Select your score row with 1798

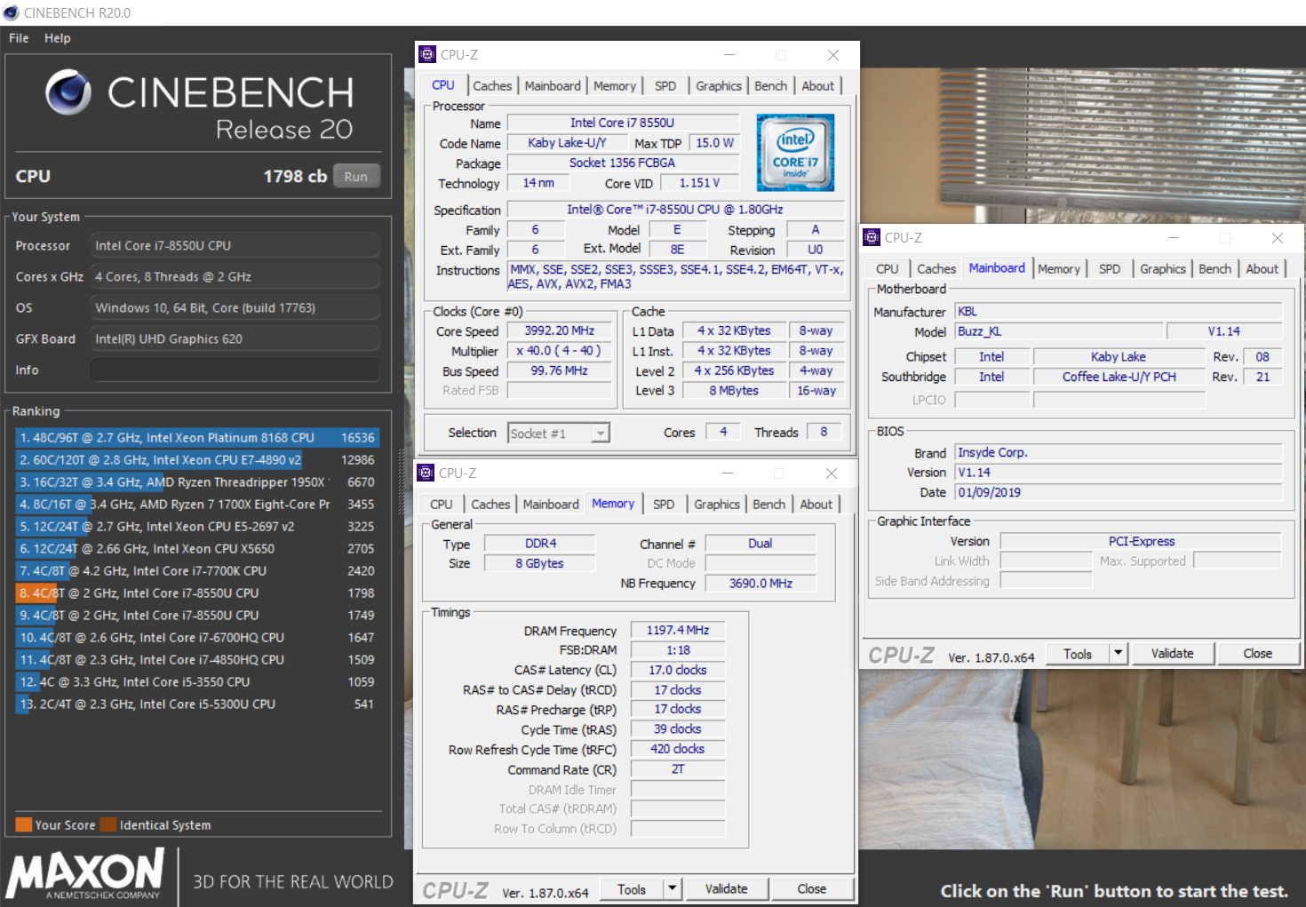tap(197, 593)
